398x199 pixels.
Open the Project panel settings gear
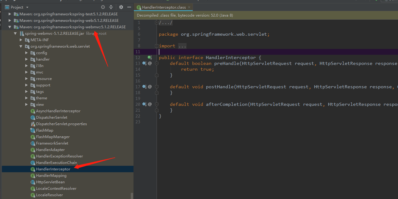point(121,7)
